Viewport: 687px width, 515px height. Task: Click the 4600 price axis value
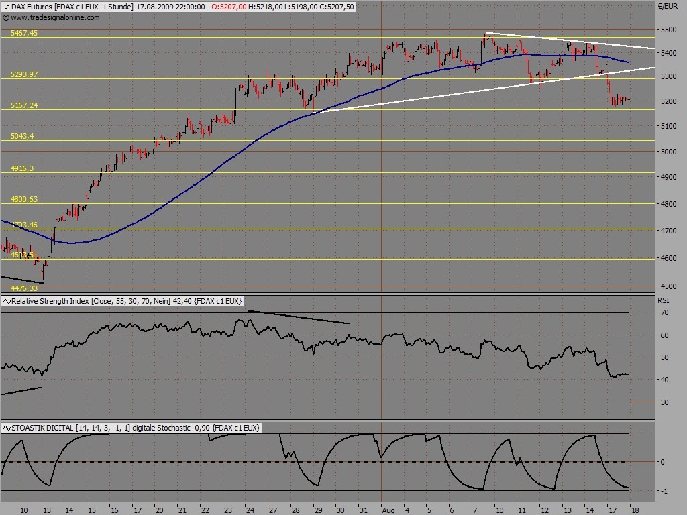(669, 258)
